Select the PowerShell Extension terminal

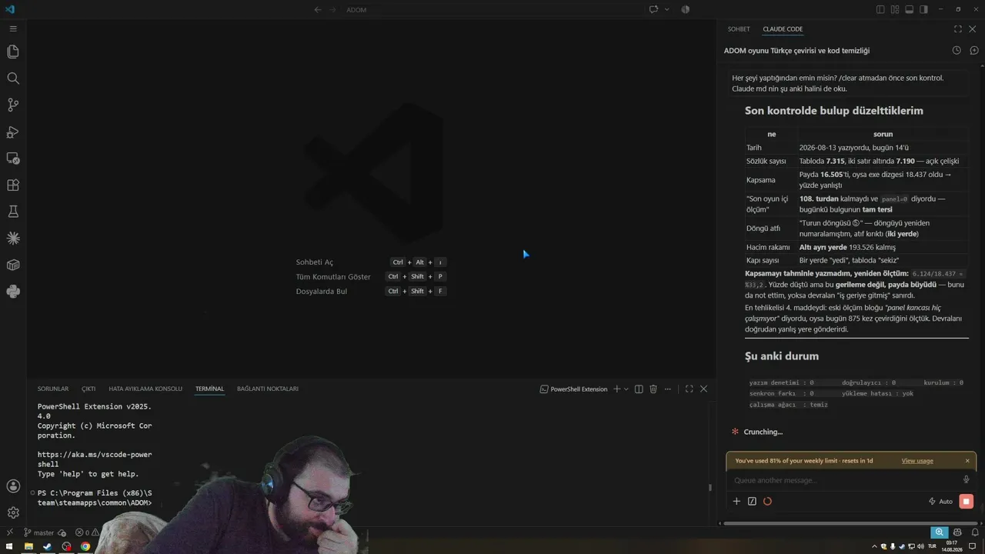[x=574, y=389]
